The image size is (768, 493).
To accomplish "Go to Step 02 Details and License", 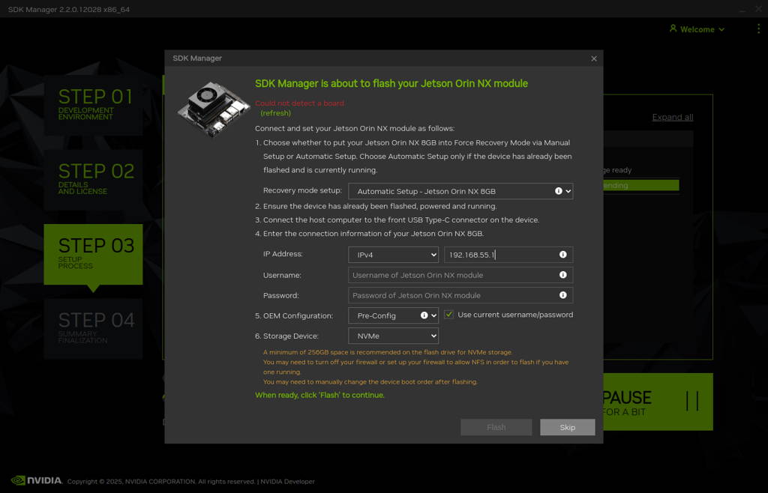I will (x=93, y=180).
